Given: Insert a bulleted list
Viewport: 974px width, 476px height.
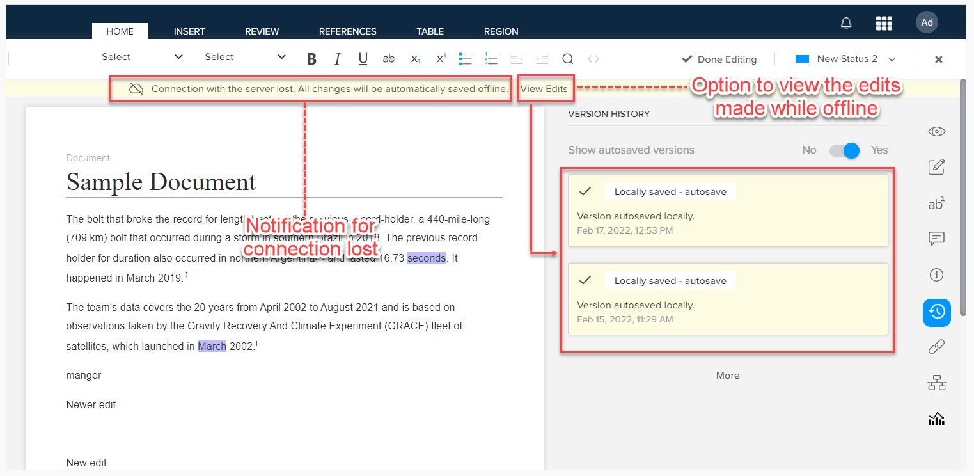Looking at the screenshot, I should click(x=466, y=59).
